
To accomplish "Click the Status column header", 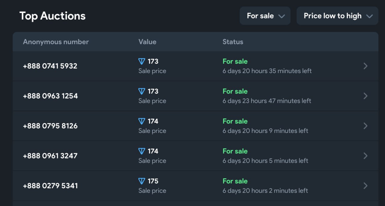I will pyautogui.click(x=233, y=42).
